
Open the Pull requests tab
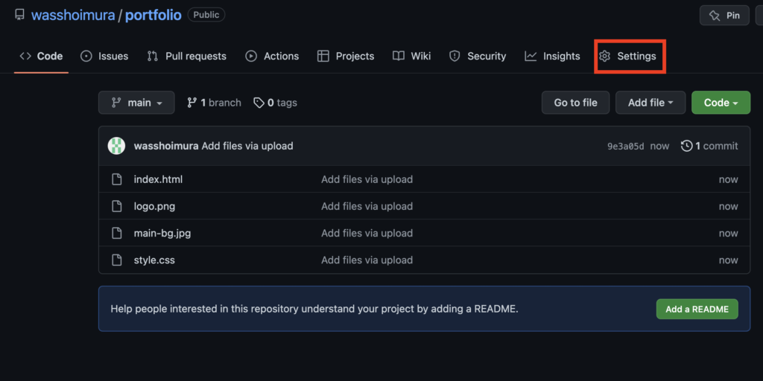point(187,57)
